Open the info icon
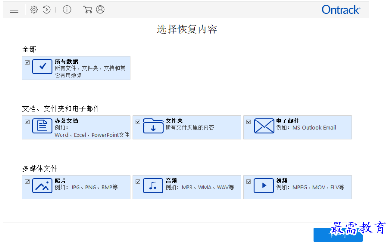 [x=67, y=10]
